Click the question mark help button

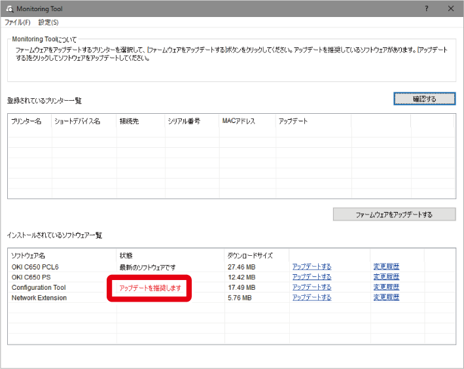(427, 9)
